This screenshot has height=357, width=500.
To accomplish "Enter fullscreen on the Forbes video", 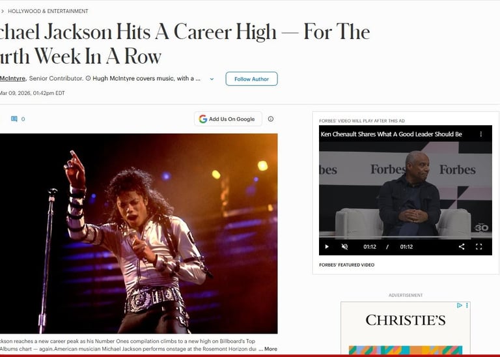I will 479,247.
